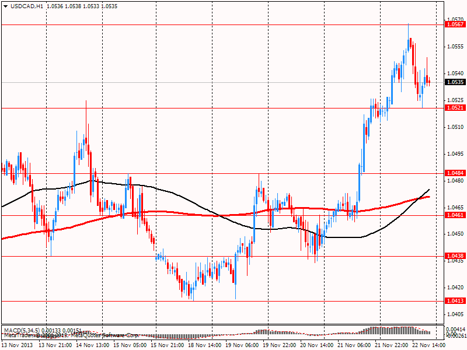
Task: Click the 18 Nov 14:00 time label
Action: coord(205,345)
